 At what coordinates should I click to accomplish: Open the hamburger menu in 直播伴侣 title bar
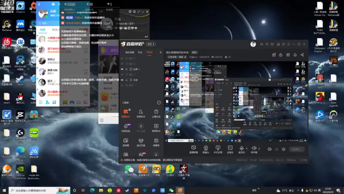pyautogui.click(x=289, y=44)
